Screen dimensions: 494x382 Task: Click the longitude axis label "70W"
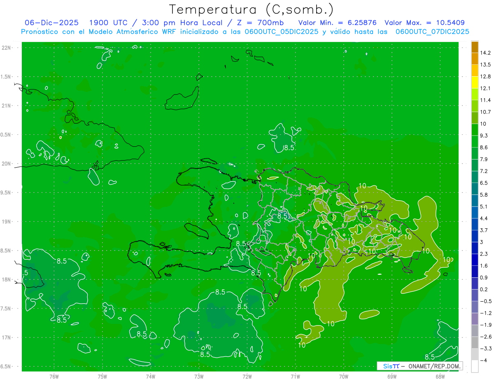click(343, 376)
